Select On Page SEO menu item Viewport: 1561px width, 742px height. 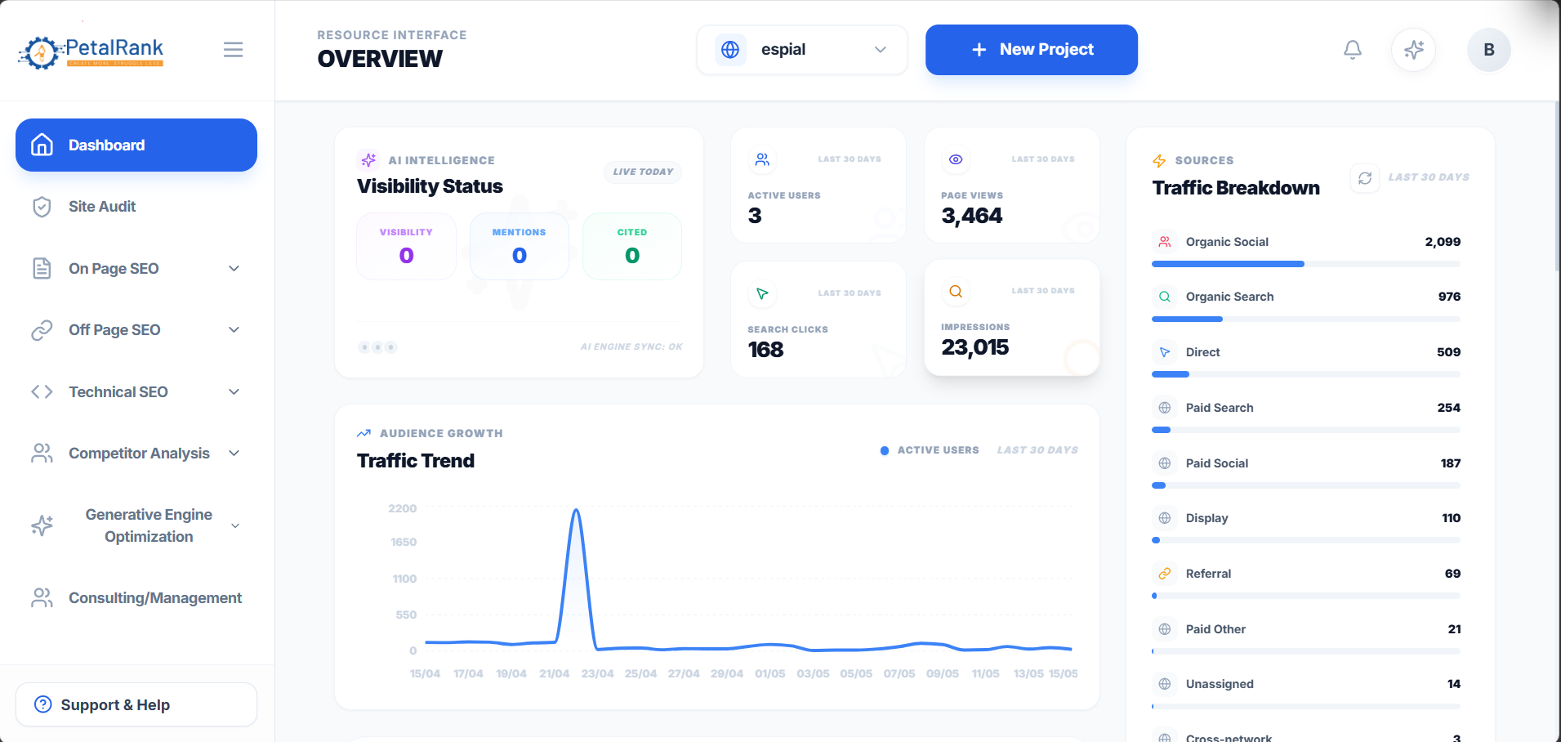(136, 268)
